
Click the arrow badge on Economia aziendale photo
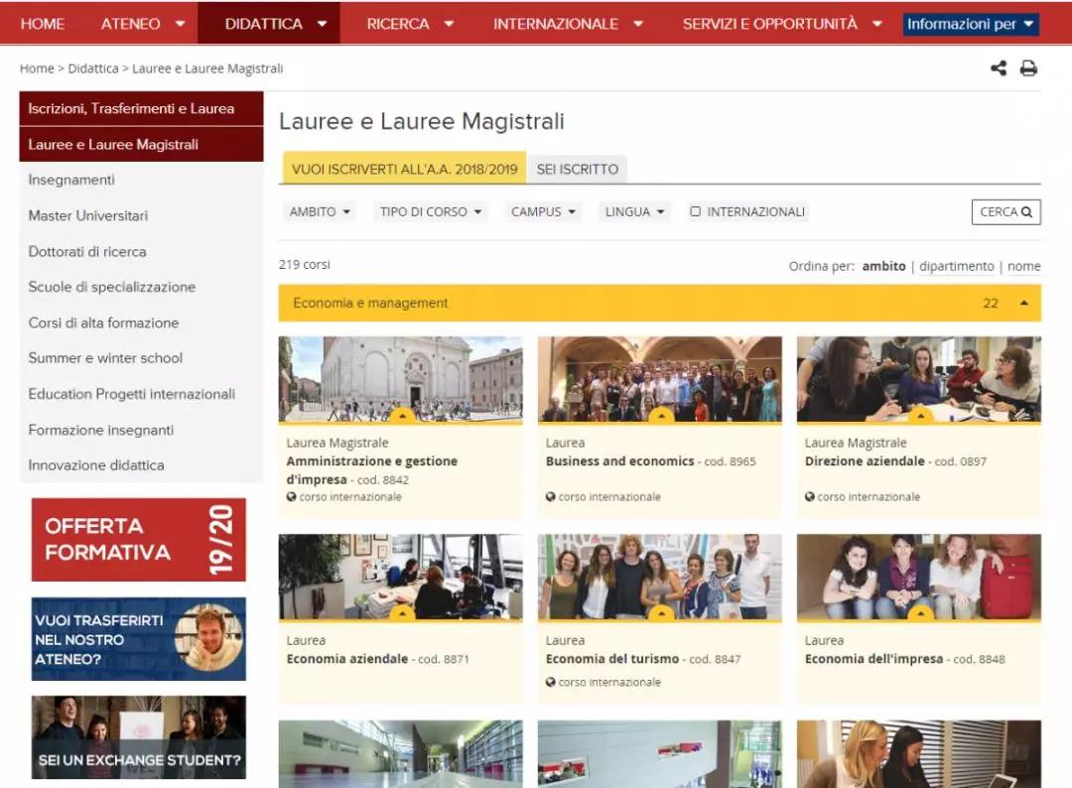[x=401, y=613]
